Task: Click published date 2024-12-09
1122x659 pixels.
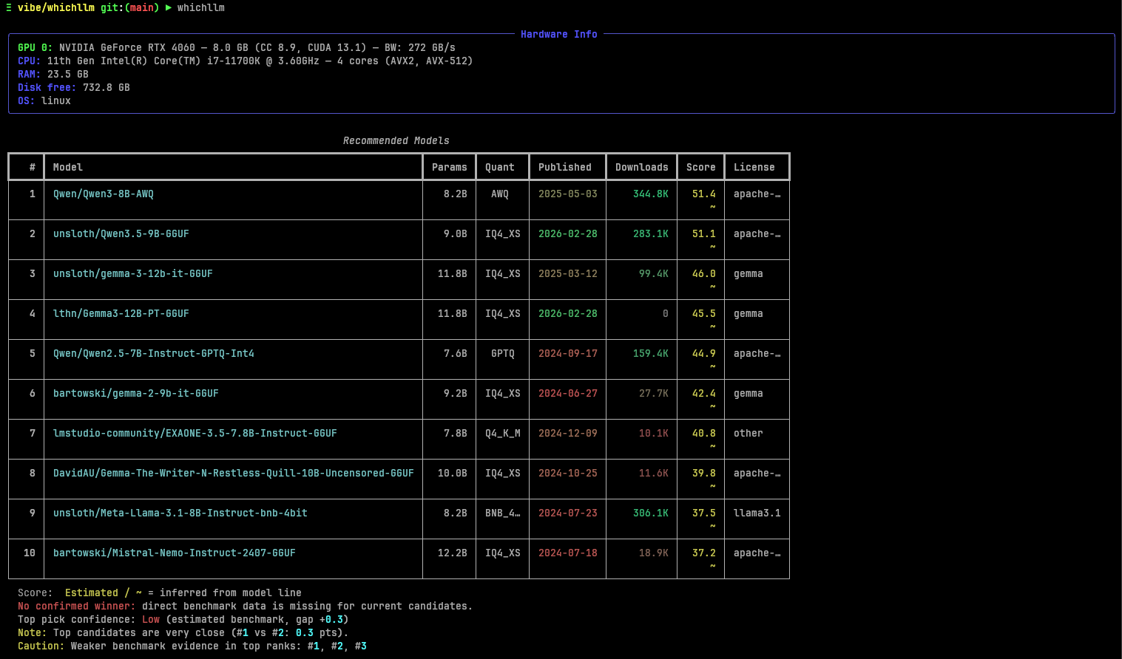Action: 568,434
